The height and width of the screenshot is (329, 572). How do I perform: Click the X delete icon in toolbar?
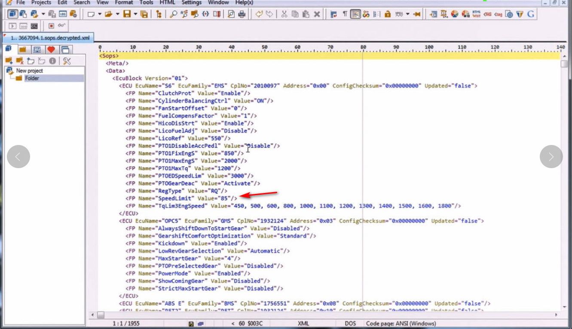(317, 14)
